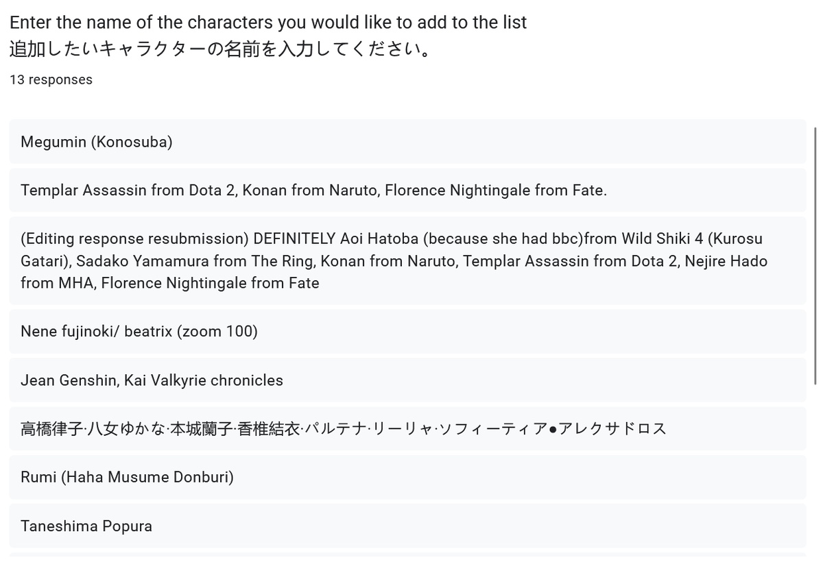Click 'Florence Nightingale from Fate.' in second response
Viewport: 823px width, 575px height.
tap(496, 191)
